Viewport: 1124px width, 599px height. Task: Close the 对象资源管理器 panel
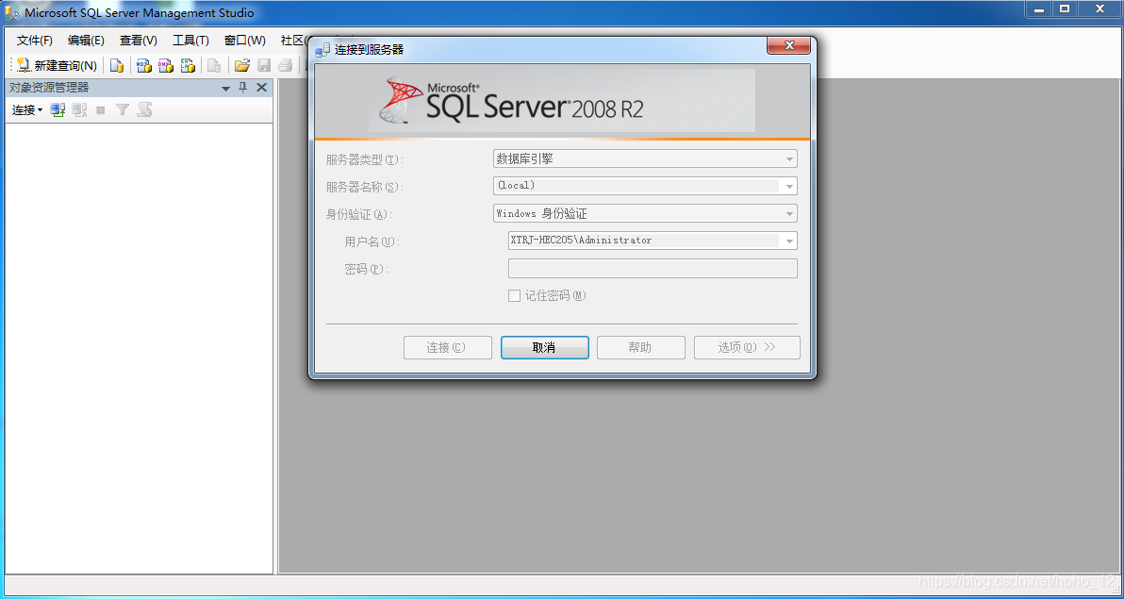pyautogui.click(x=261, y=88)
